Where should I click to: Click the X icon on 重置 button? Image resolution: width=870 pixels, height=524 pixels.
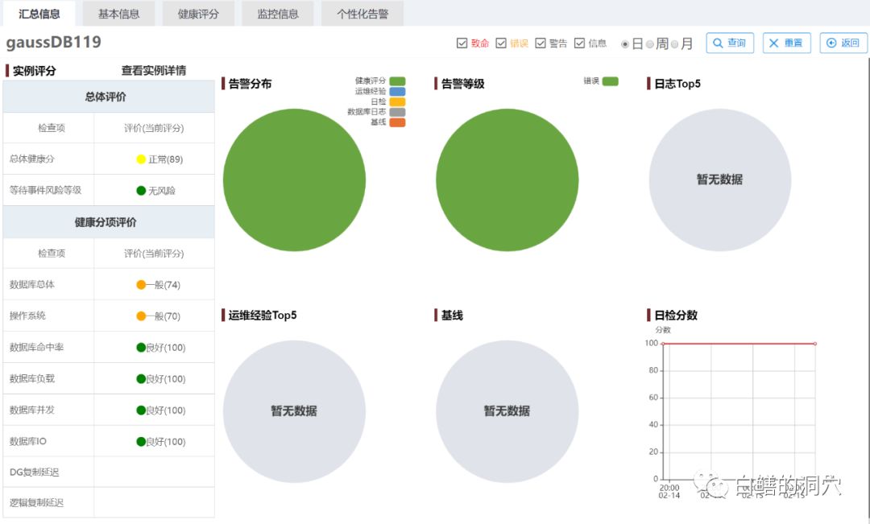pyautogui.click(x=773, y=43)
